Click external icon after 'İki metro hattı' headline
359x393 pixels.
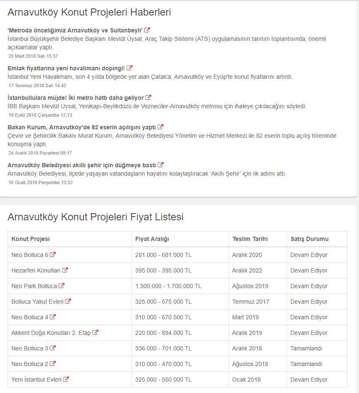coord(148,97)
